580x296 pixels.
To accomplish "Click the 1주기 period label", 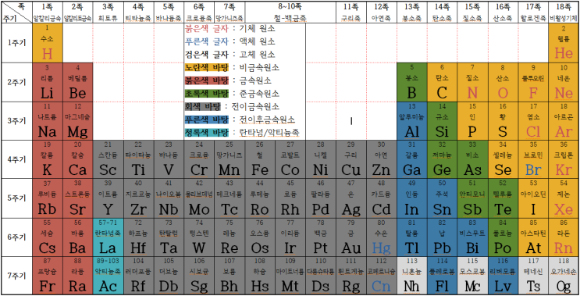I will pos(16,43).
